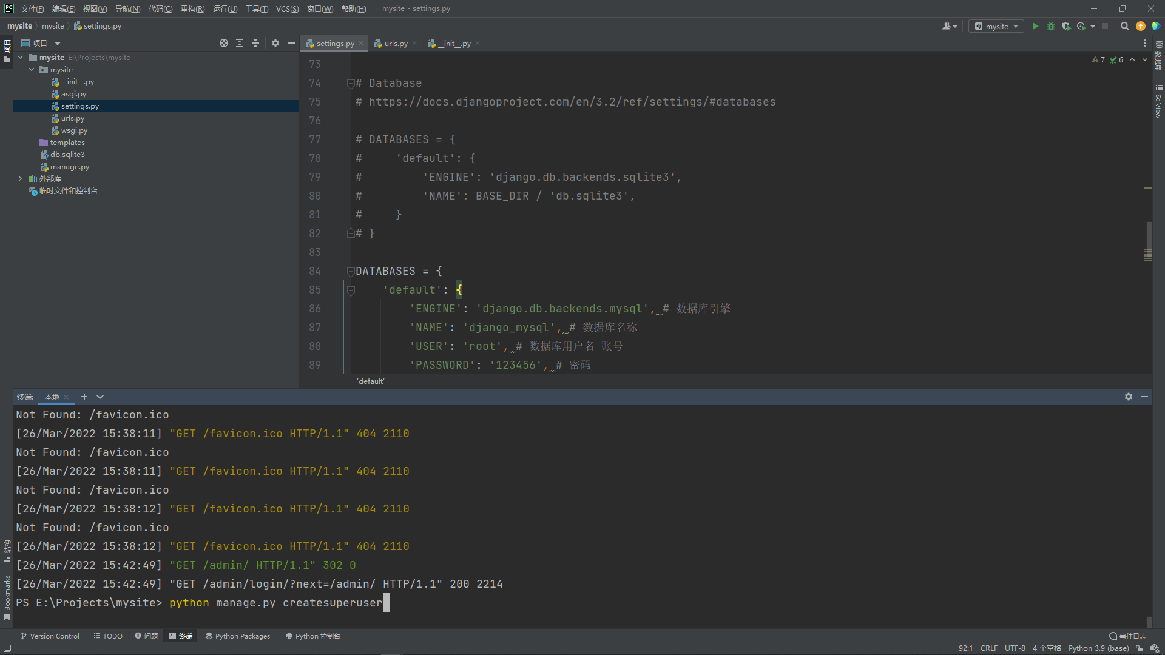This screenshot has height=655, width=1165.
Task: Toggle tool window quick access icon
Action: 7,648
